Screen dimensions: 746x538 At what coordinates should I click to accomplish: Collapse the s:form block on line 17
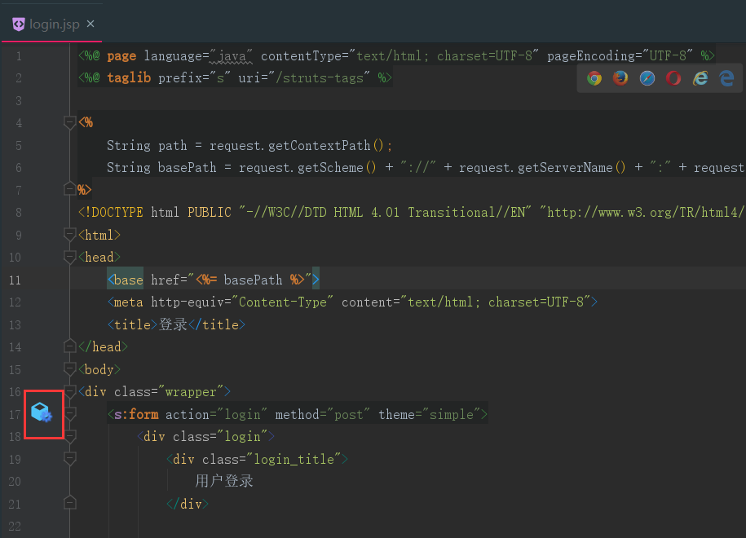coord(69,413)
